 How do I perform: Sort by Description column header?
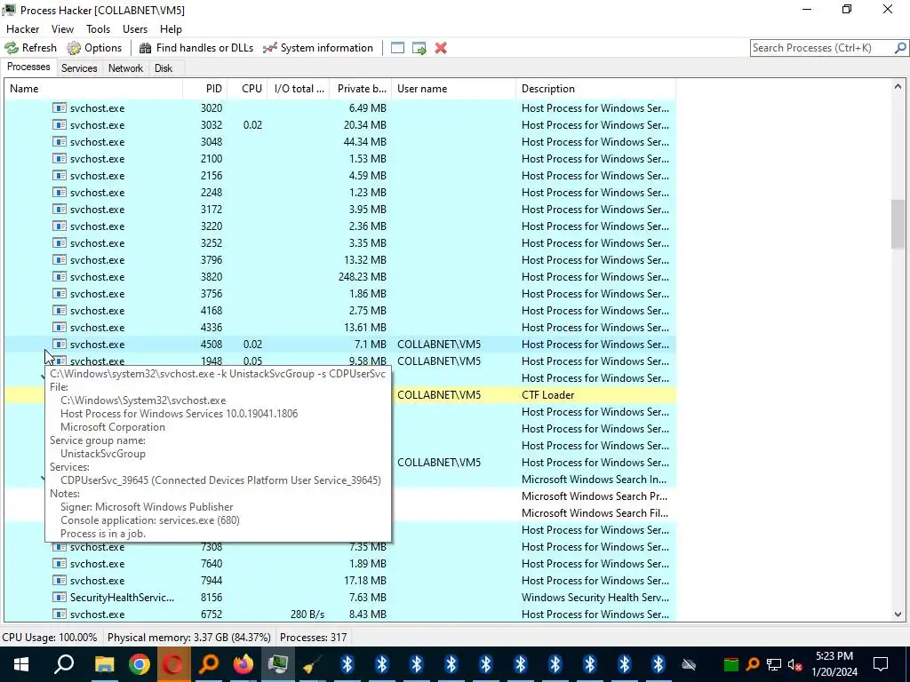(x=595, y=89)
